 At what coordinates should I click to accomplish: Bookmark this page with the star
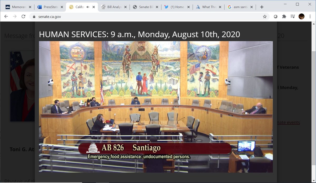[x=265, y=17]
